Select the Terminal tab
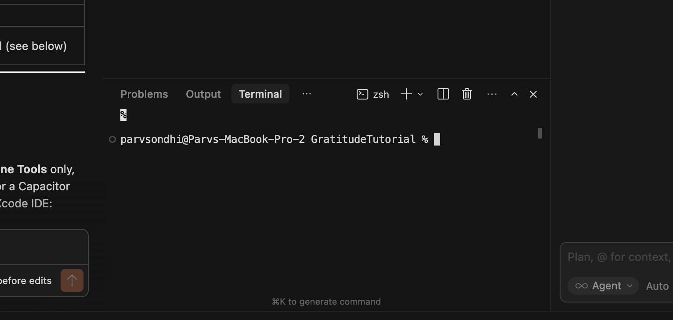This screenshot has height=320, width=673. click(x=260, y=94)
